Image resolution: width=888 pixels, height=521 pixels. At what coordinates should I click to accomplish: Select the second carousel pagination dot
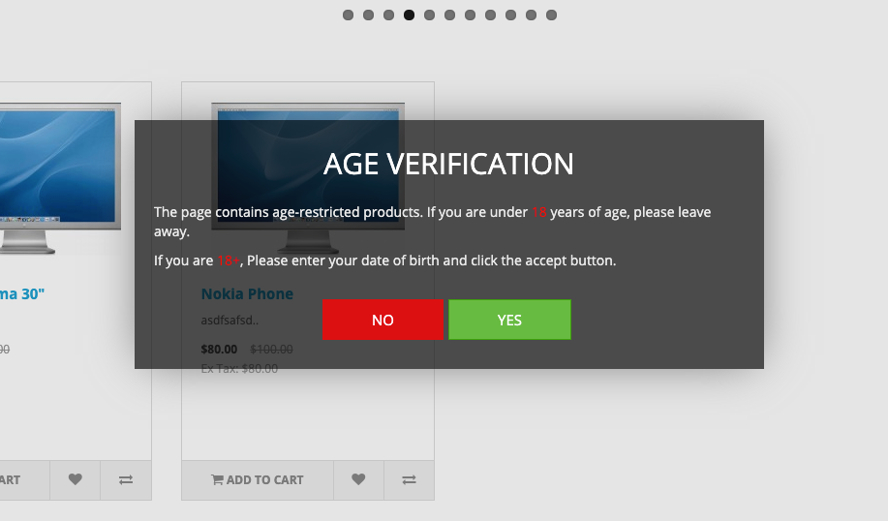[x=369, y=15]
